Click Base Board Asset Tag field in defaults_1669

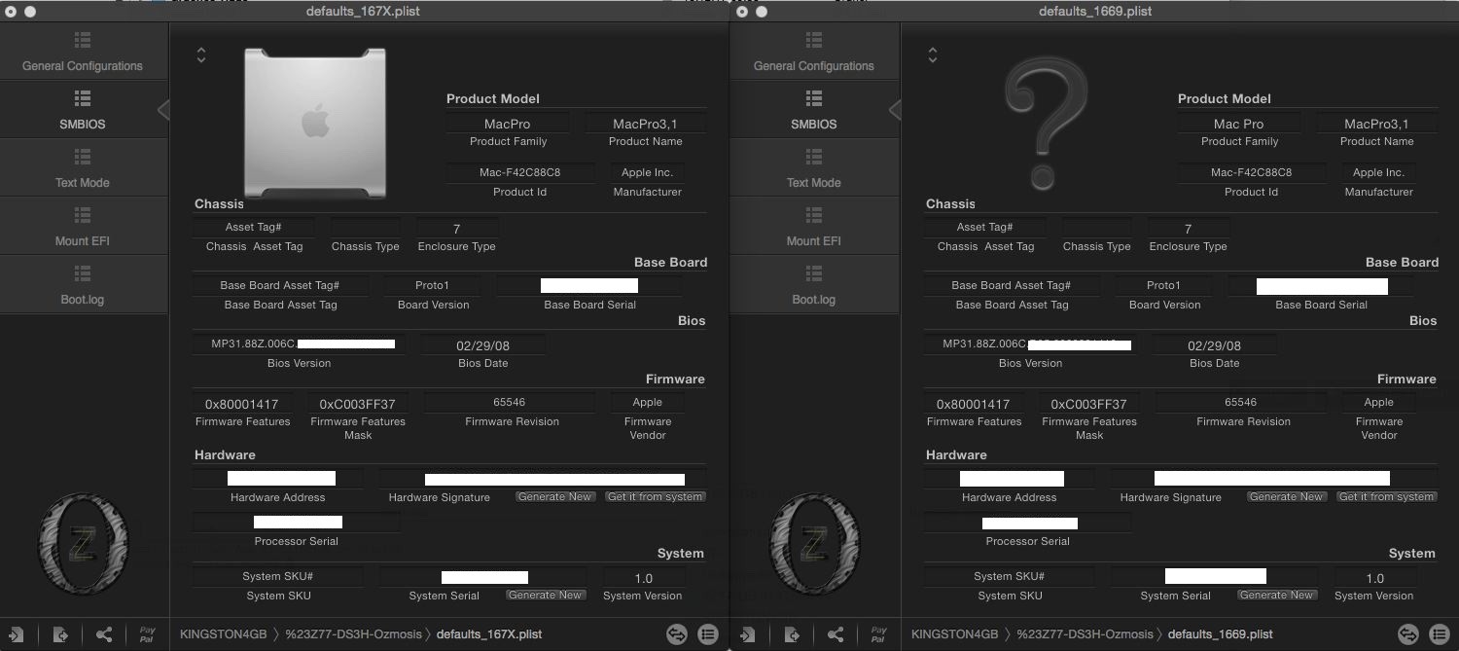coord(1012,285)
